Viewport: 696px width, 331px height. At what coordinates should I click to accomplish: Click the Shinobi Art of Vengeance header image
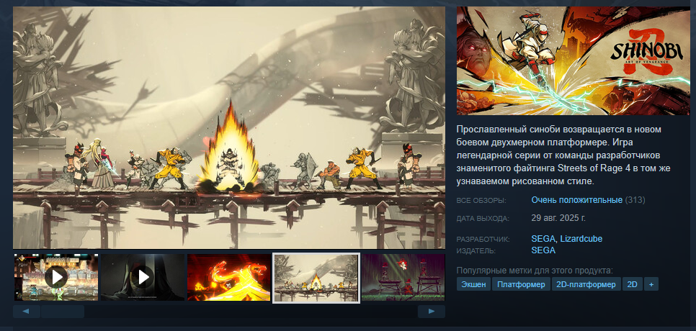(x=573, y=60)
